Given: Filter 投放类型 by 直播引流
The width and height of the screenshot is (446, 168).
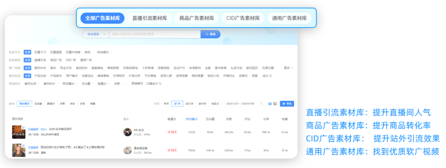Looking at the screenshot, I should [x=40, y=60].
